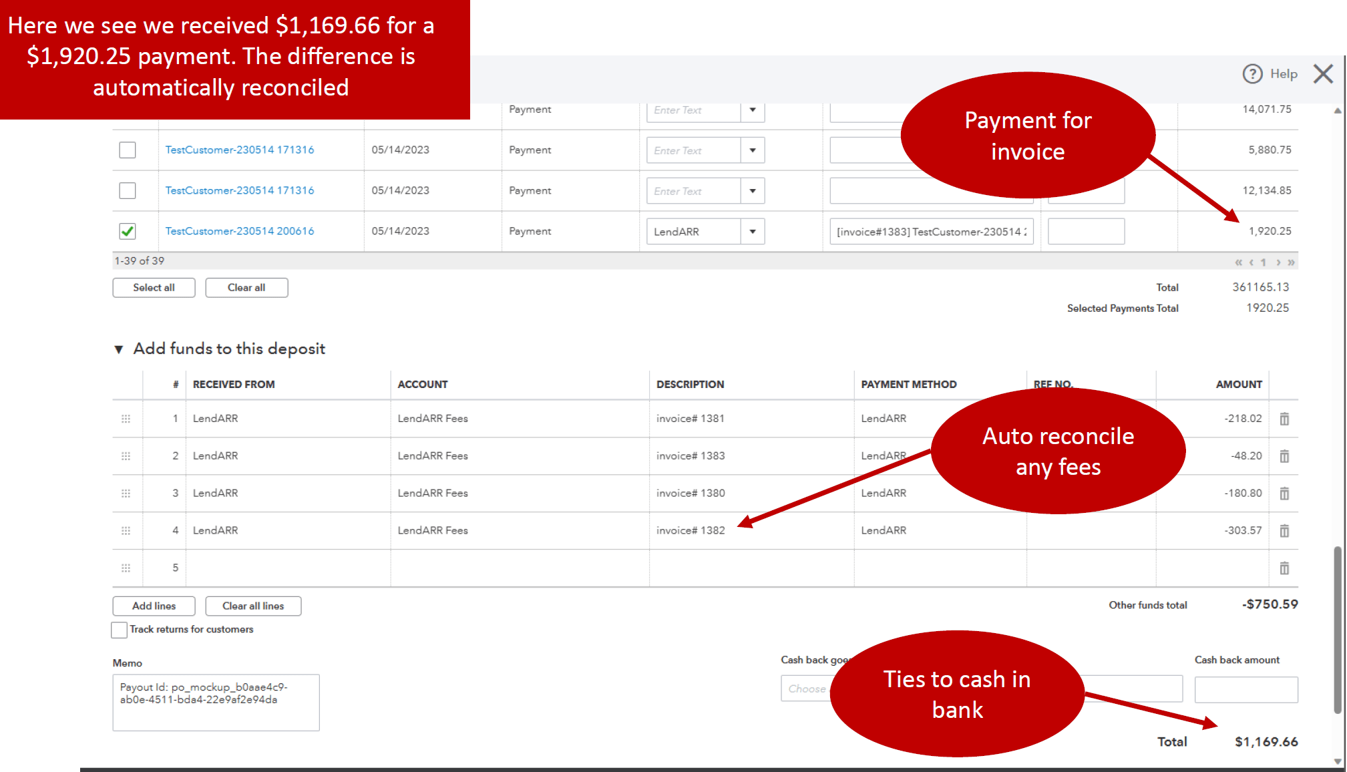The height and width of the screenshot is (772, 1347).
Task: Jump to the last page of payments
Action: [x=1292, y=261]
